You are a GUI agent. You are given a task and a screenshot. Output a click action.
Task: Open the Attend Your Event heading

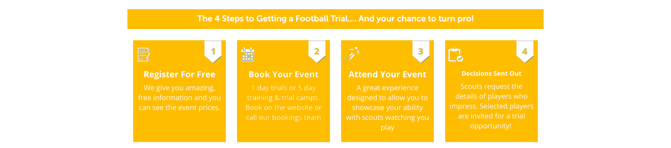click(x=387, y=75)
